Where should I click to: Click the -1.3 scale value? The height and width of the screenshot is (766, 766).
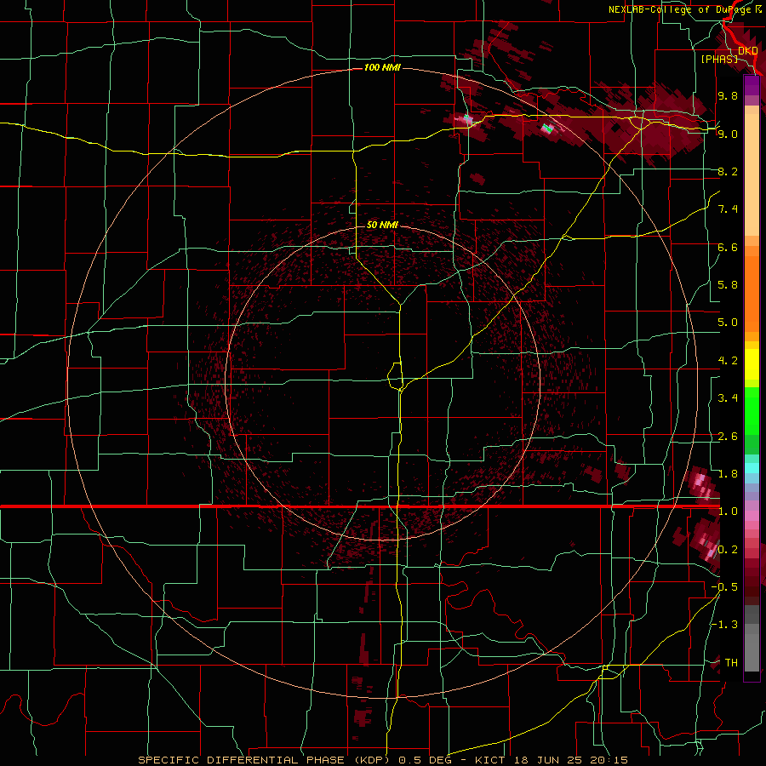tap(724, 625)
